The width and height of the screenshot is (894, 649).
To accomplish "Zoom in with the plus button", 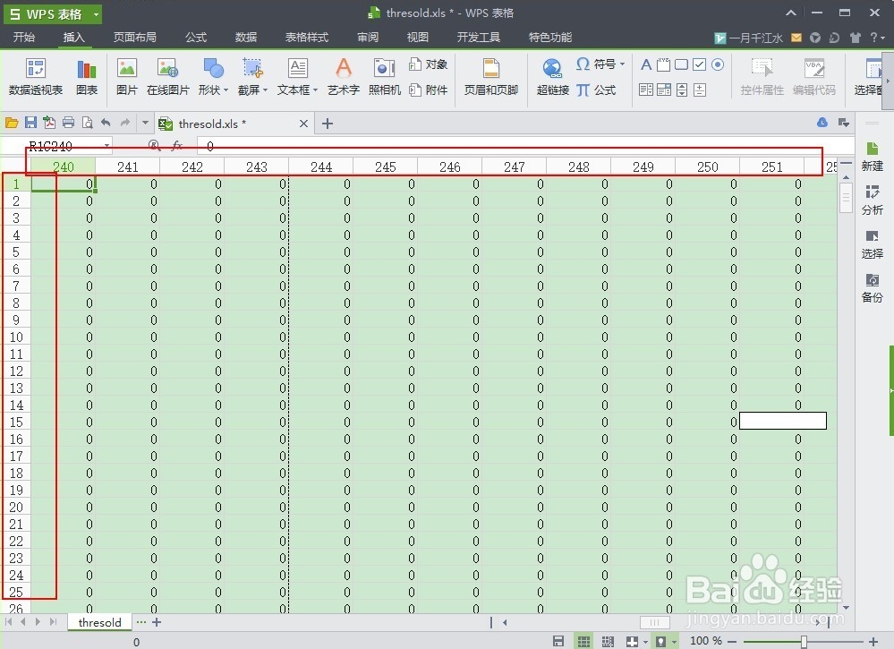I will pyautogui.click(x=873, y=642).
